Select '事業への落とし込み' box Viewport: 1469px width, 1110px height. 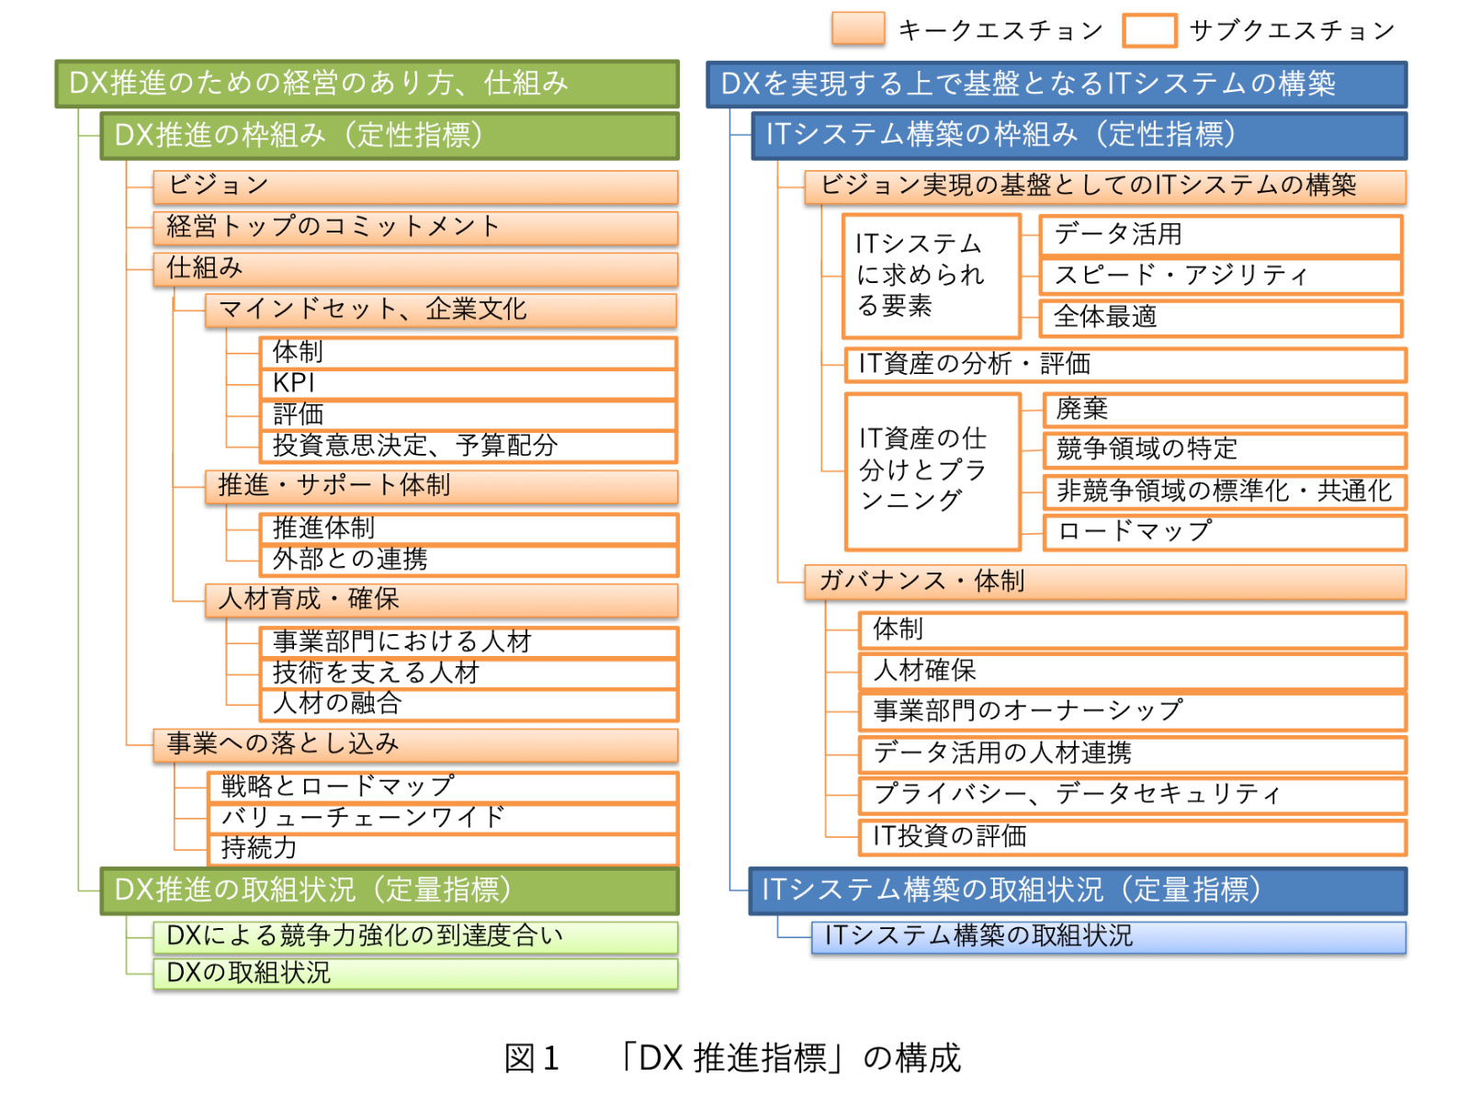tap(415, 745)
